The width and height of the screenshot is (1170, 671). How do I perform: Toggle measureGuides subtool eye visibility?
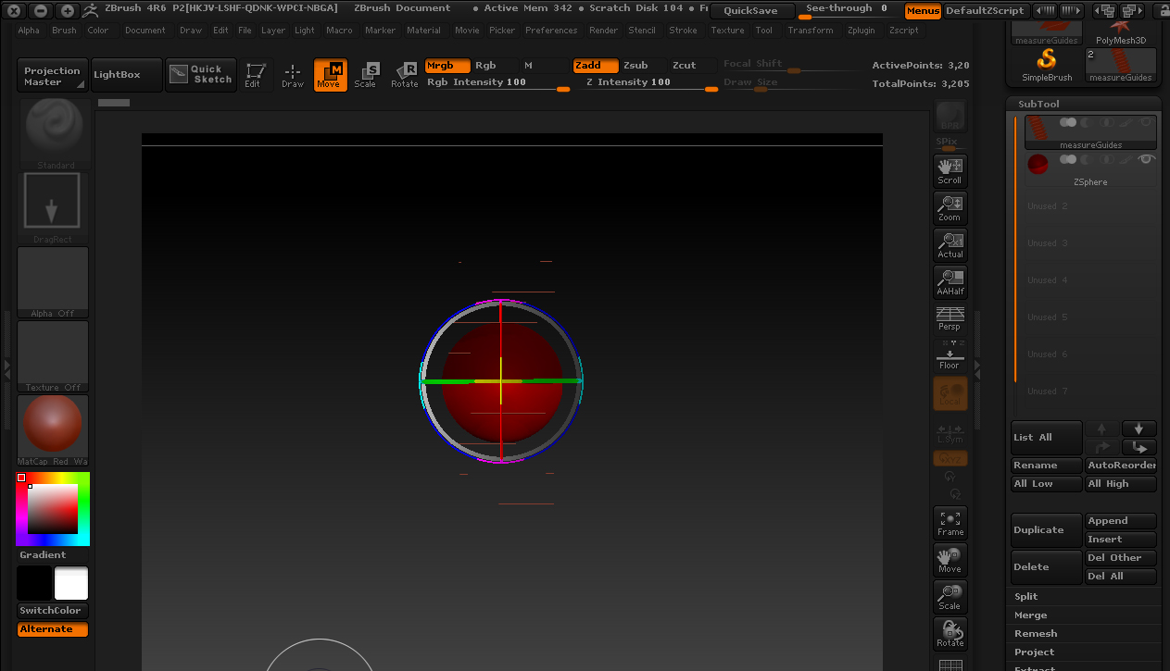(x=1146, y=122)
